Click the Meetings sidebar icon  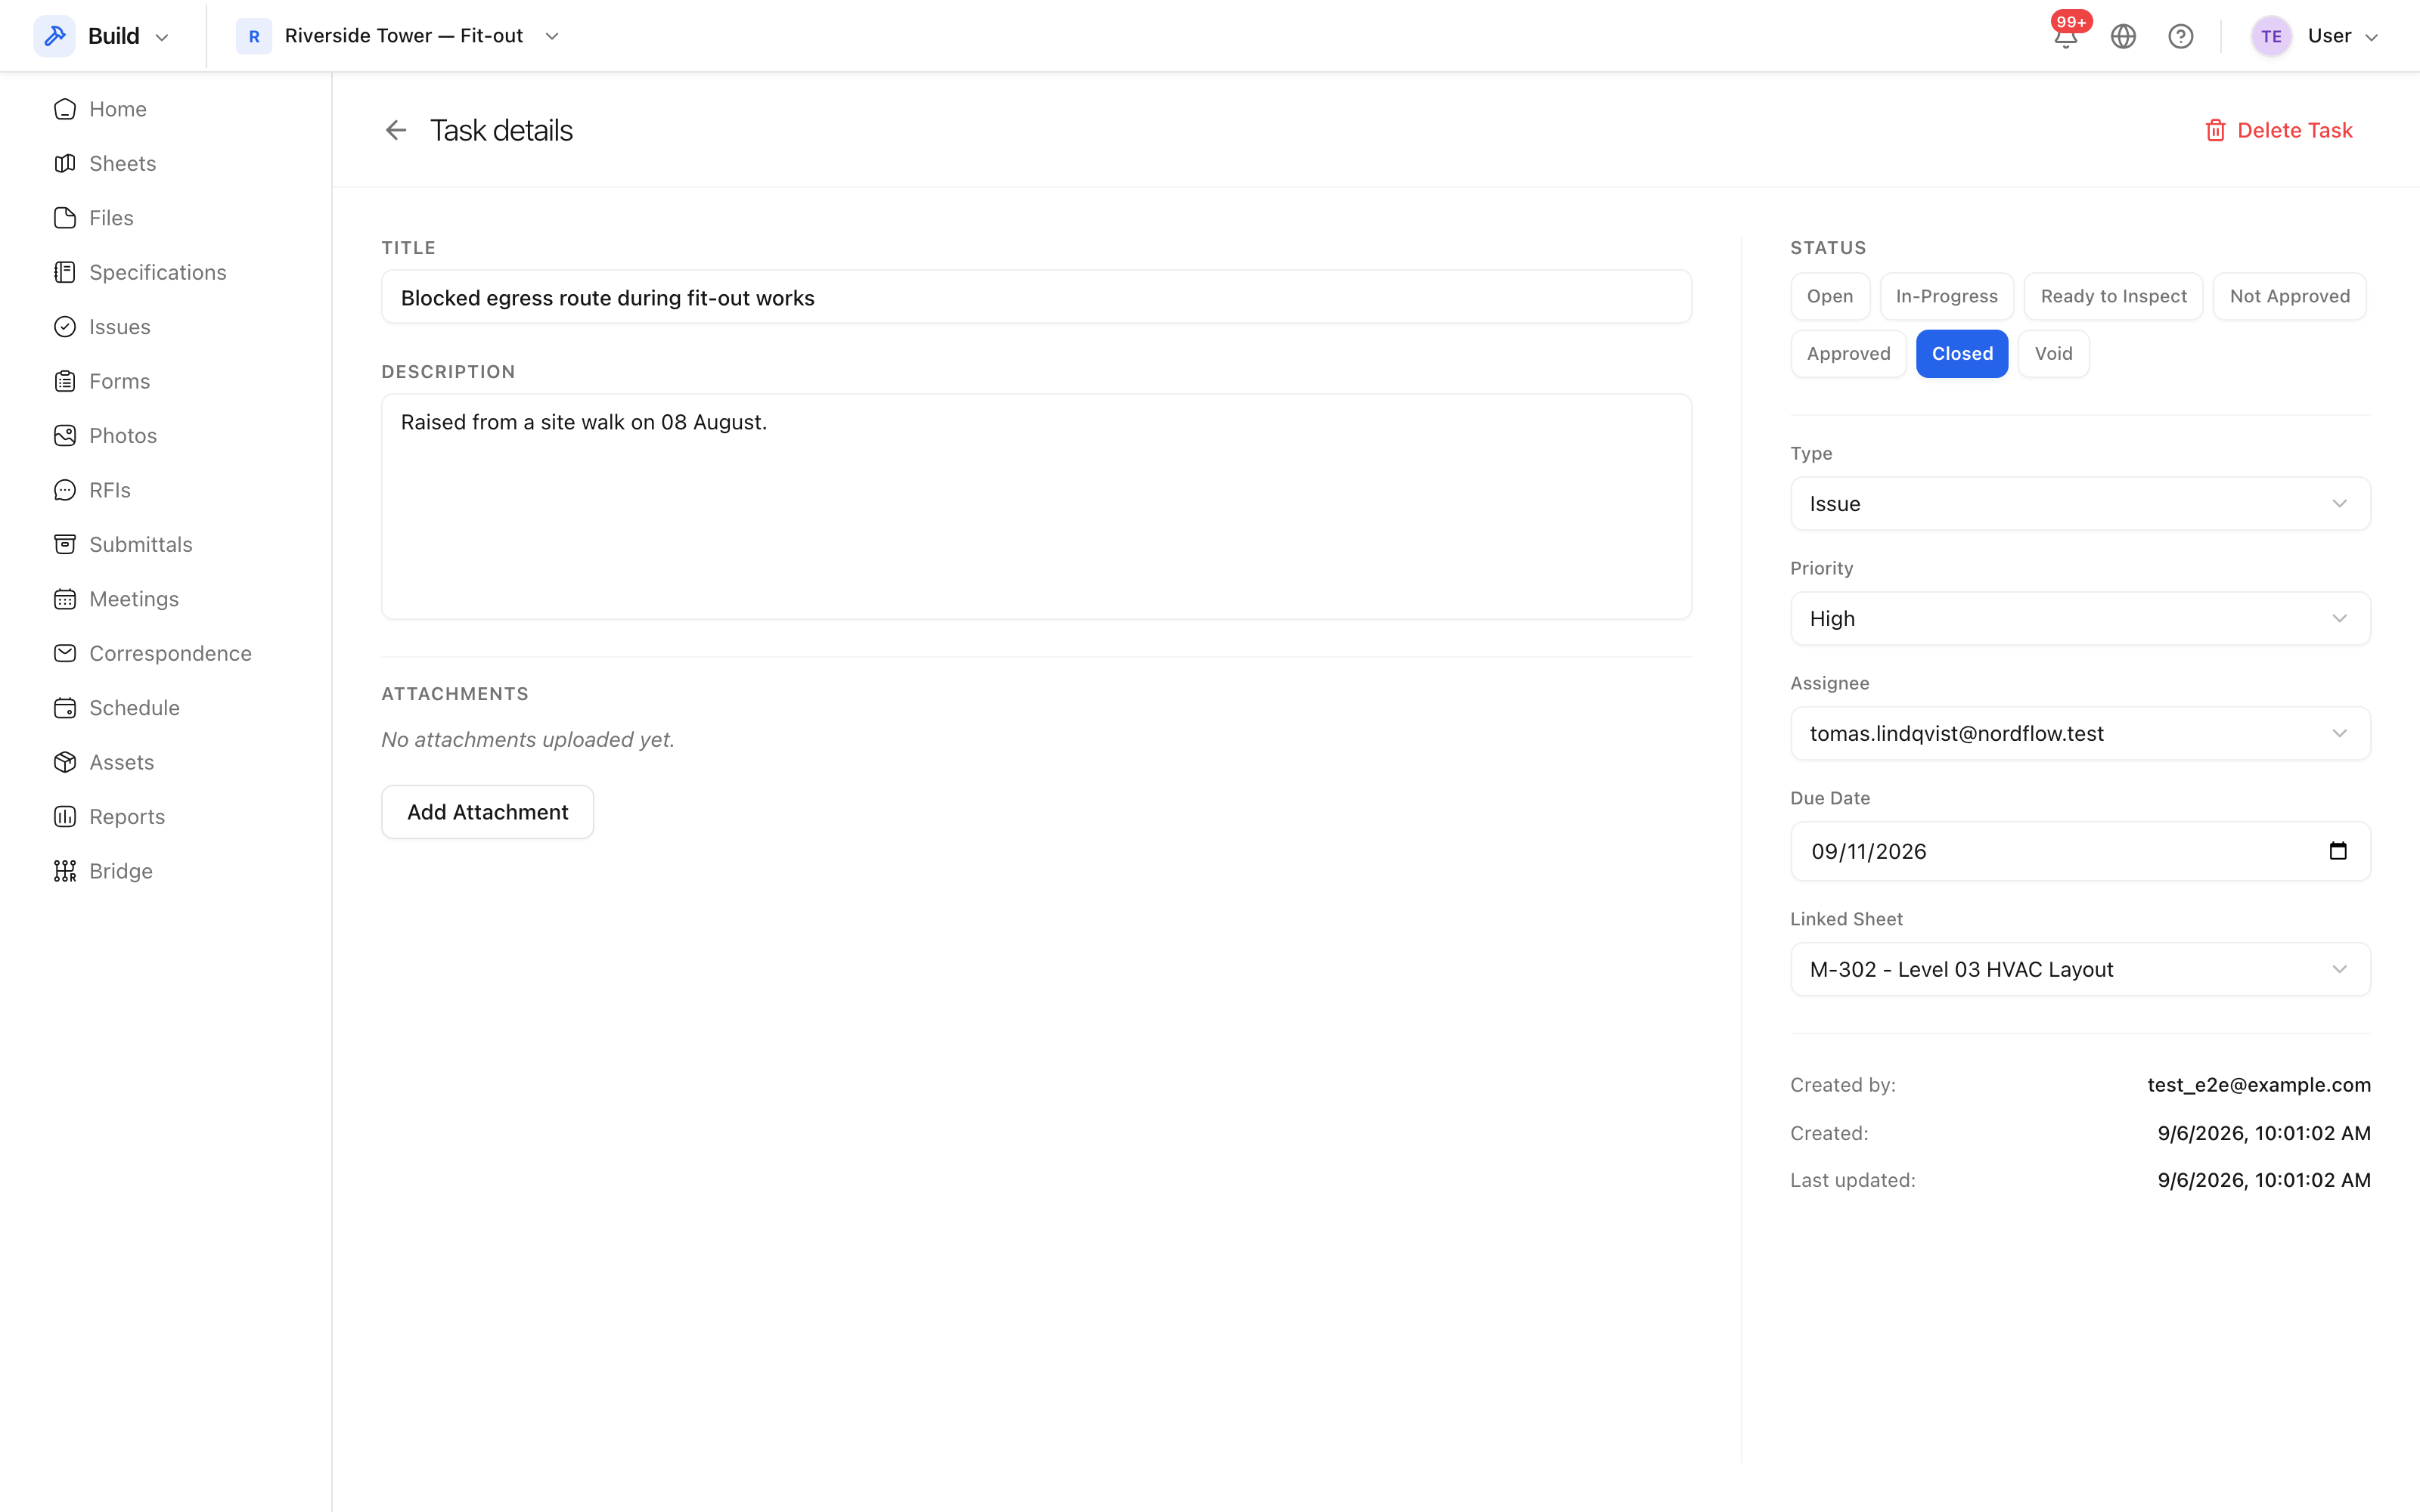(x=65, y=599)
